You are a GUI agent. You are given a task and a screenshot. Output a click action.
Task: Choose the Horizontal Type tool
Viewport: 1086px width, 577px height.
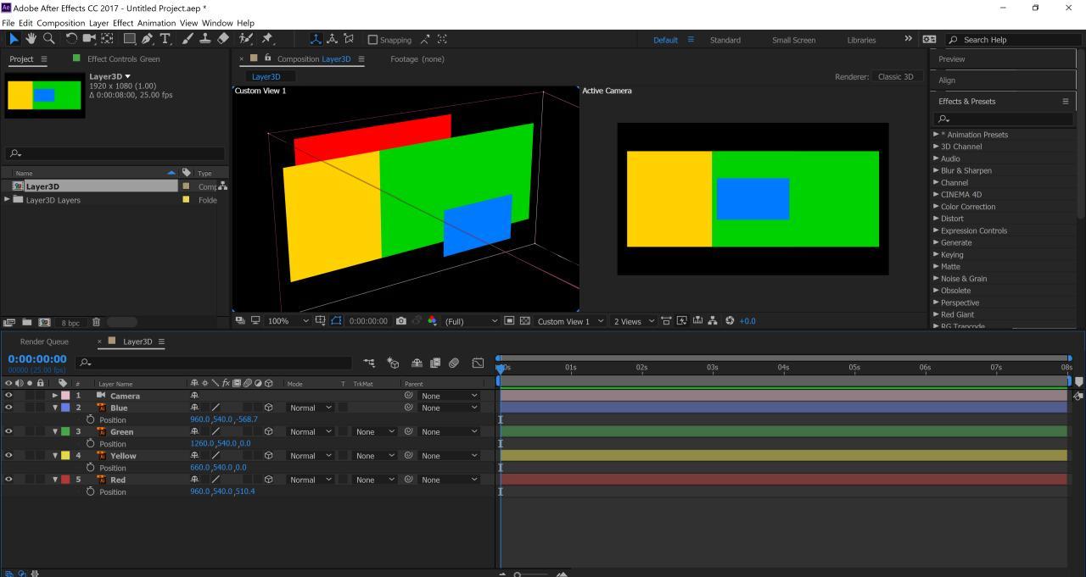point(165,38)
